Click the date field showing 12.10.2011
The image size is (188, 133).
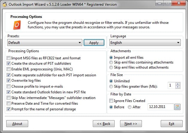(x=160, y=107)
